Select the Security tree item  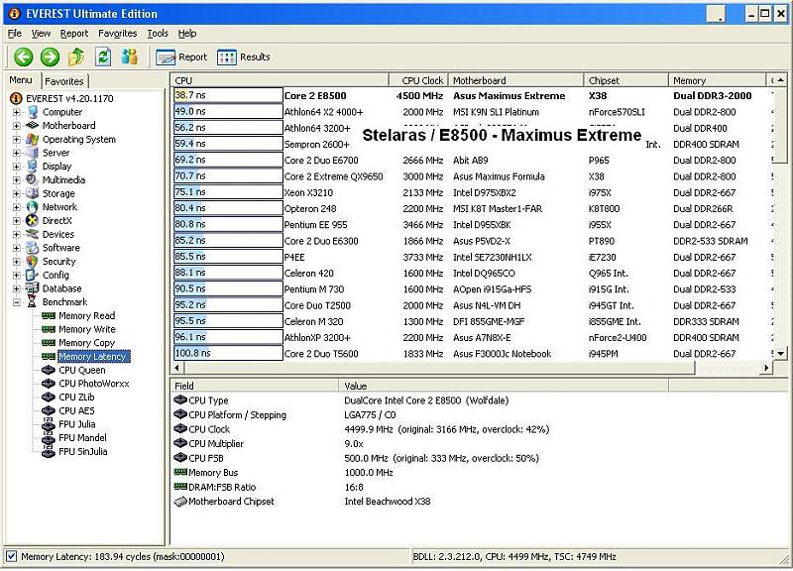pos(58,262)
